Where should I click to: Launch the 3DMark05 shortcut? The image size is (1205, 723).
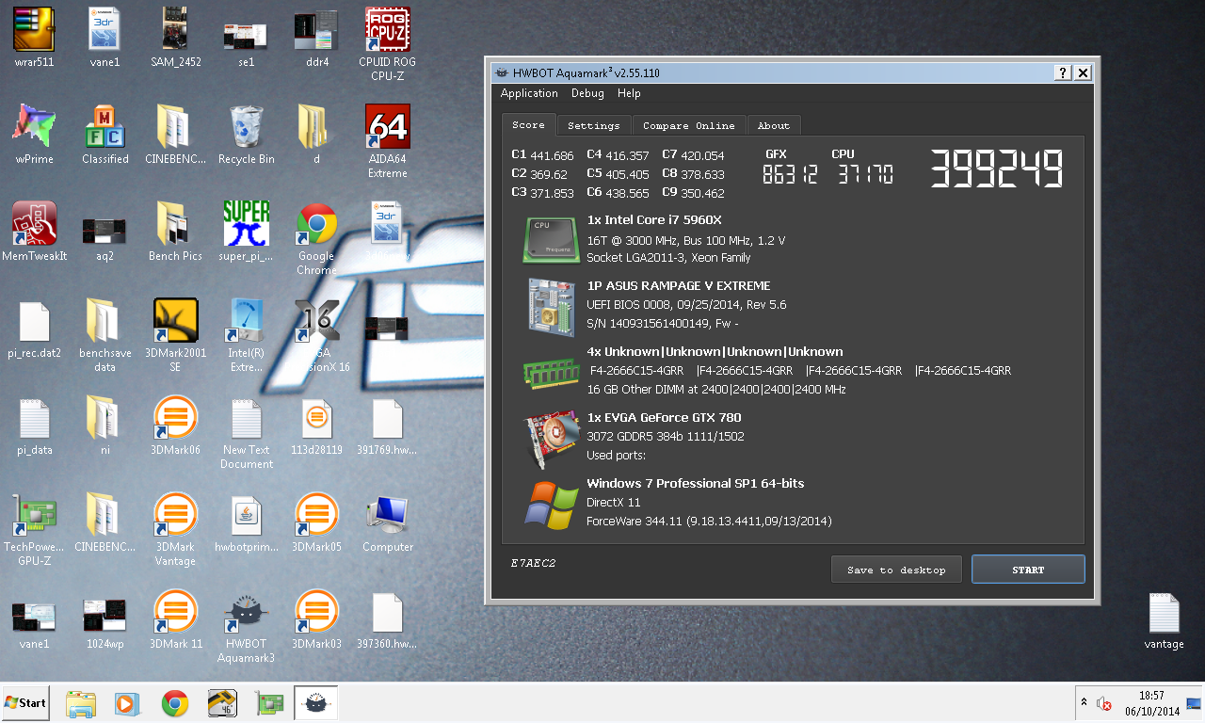[316, 514]
